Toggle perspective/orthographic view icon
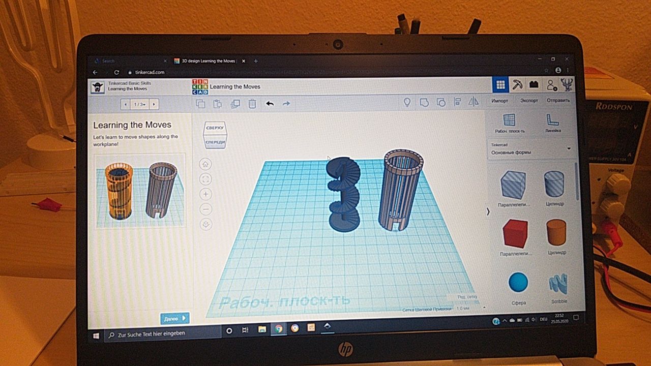Screen dimensions: 651x366 coord(206,223)
